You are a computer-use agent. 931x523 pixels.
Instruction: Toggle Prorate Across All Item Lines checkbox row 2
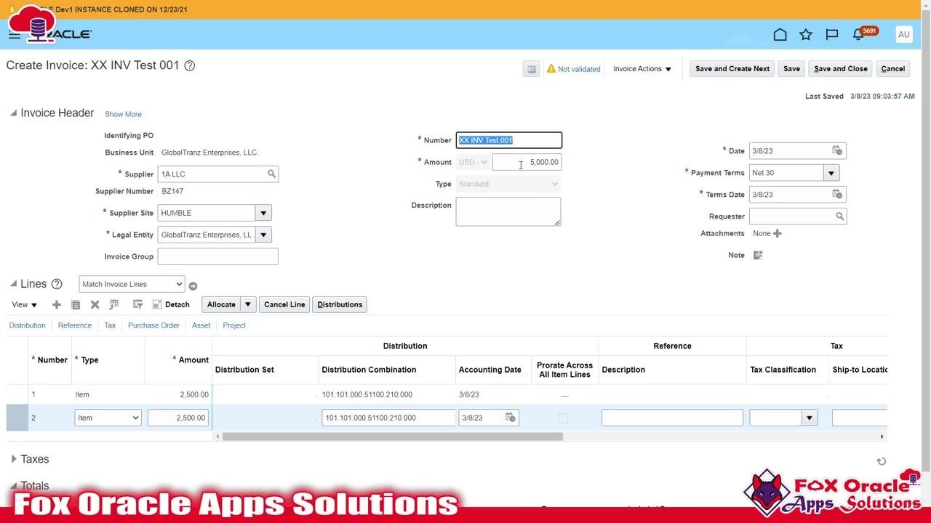(562, 418)
